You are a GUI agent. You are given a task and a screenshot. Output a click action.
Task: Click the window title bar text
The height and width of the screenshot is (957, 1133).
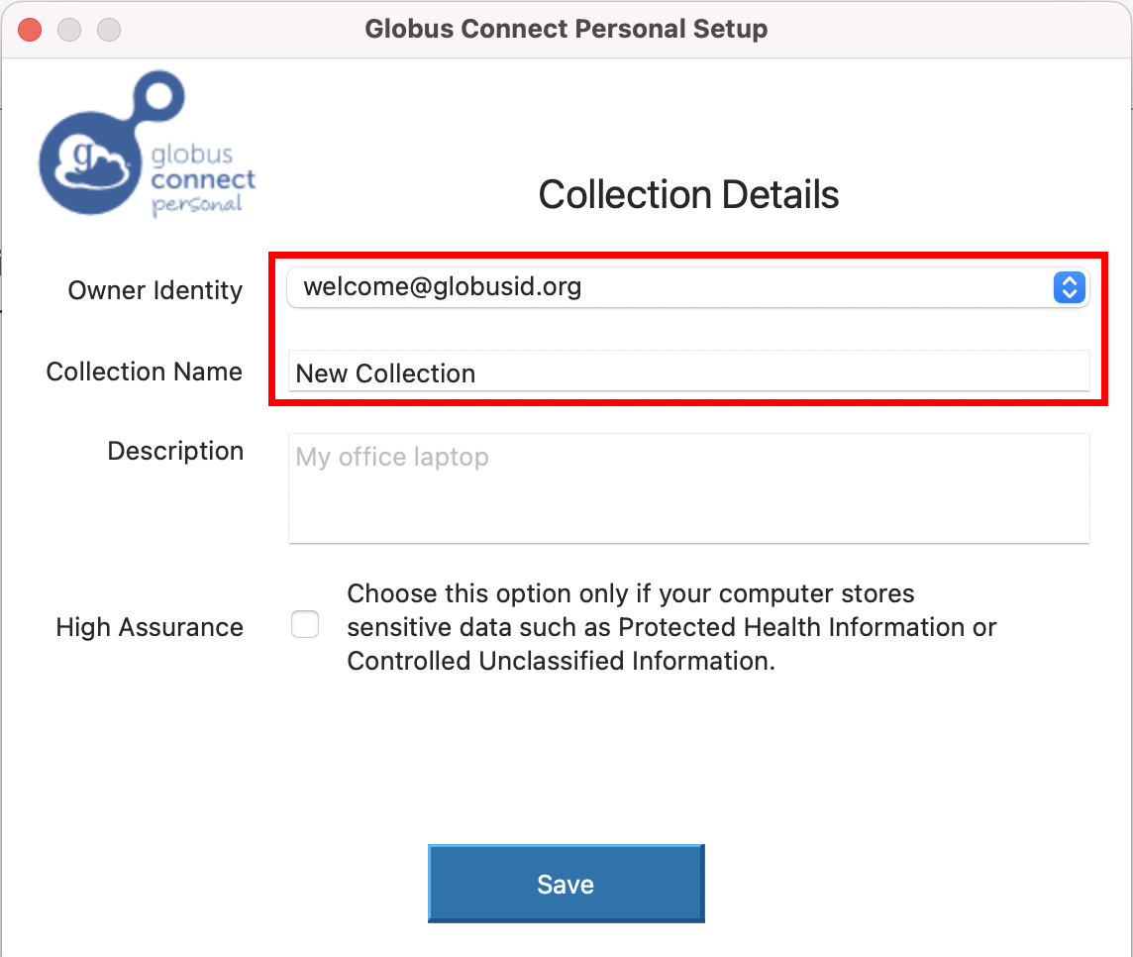566,29
